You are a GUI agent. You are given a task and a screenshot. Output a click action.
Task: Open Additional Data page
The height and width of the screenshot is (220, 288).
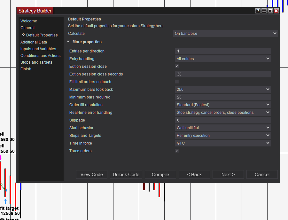tap(34, 42)
